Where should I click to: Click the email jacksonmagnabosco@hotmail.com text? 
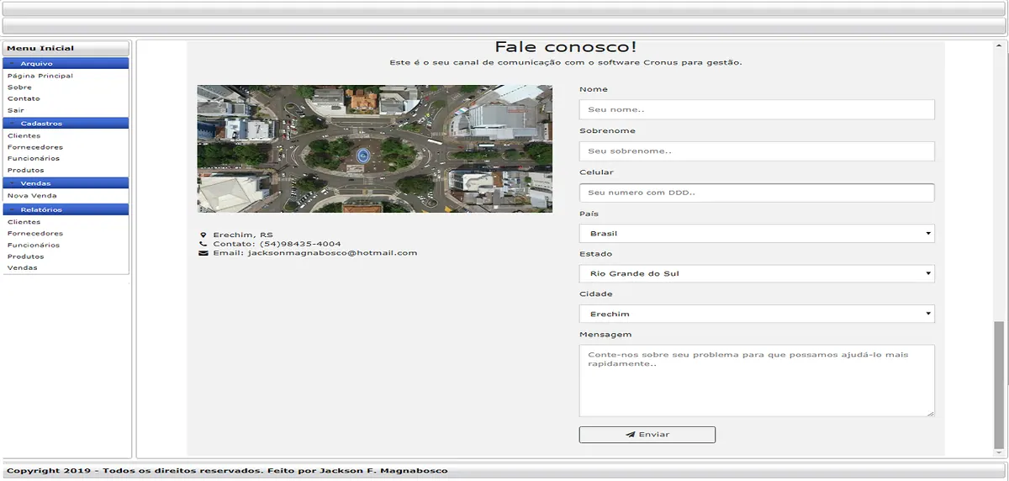pos(332,252)
